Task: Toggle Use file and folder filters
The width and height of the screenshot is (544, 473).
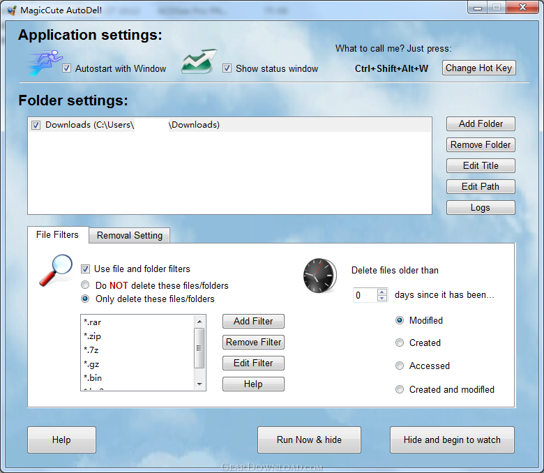Action: pos(85,269)
